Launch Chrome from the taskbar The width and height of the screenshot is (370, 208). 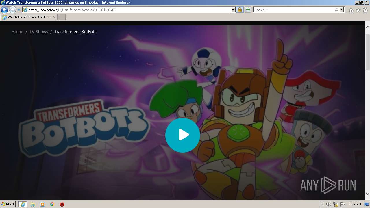pyautogui.click(x=52, y=204)
